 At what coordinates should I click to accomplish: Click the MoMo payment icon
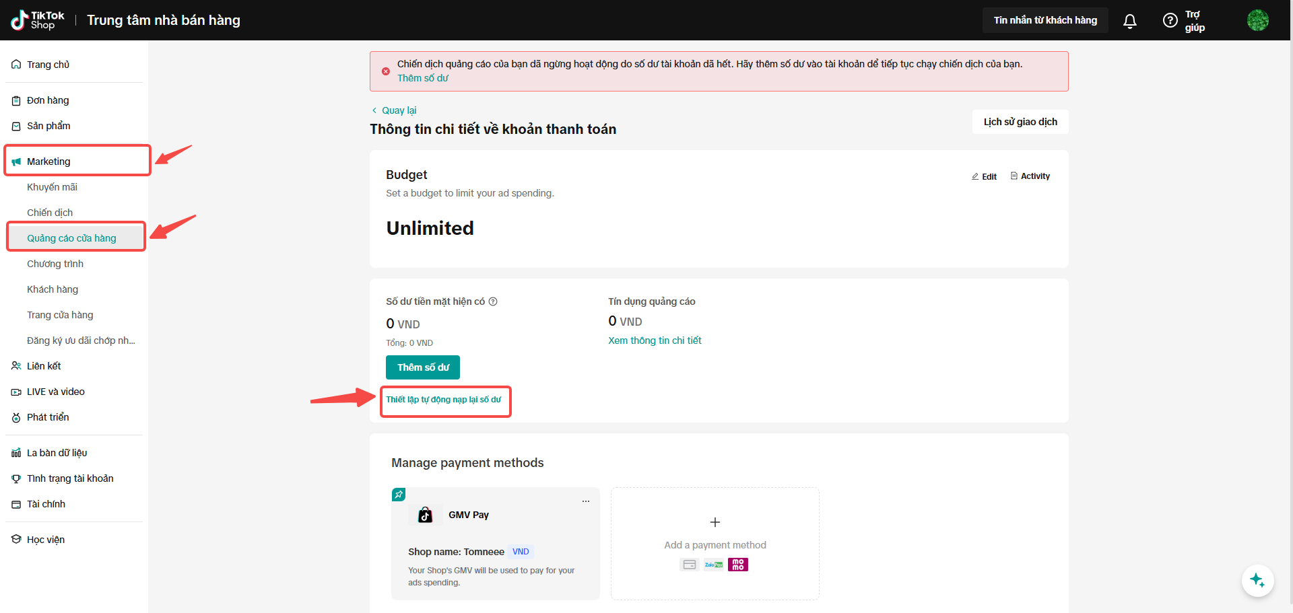coord(738,565)
